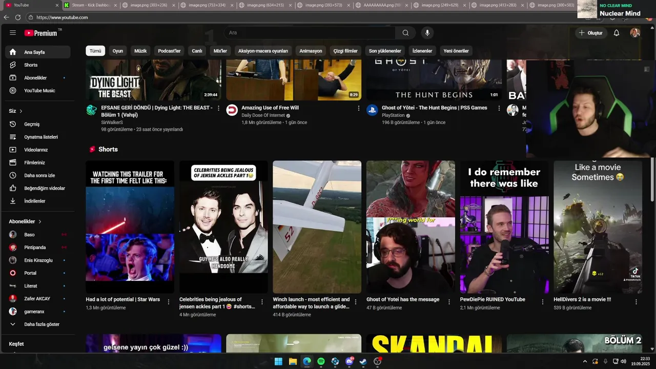Click browser back arrow
Screen dimensions: 656x369
[6, 17]
